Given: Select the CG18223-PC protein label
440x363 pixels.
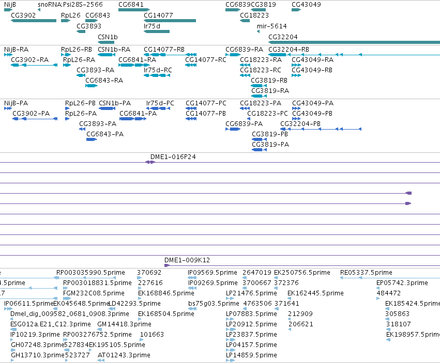Looking at the screenshot, I should pos(267,114).
